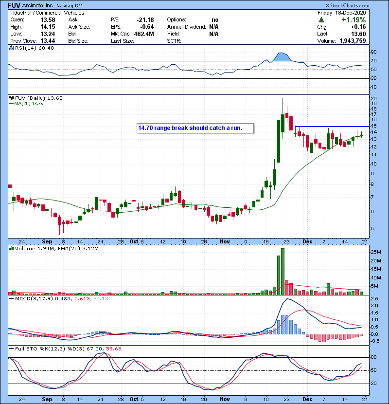The image size is (389, 404).
Task: Click the High value 14.15
Action: tap(48, 27)
